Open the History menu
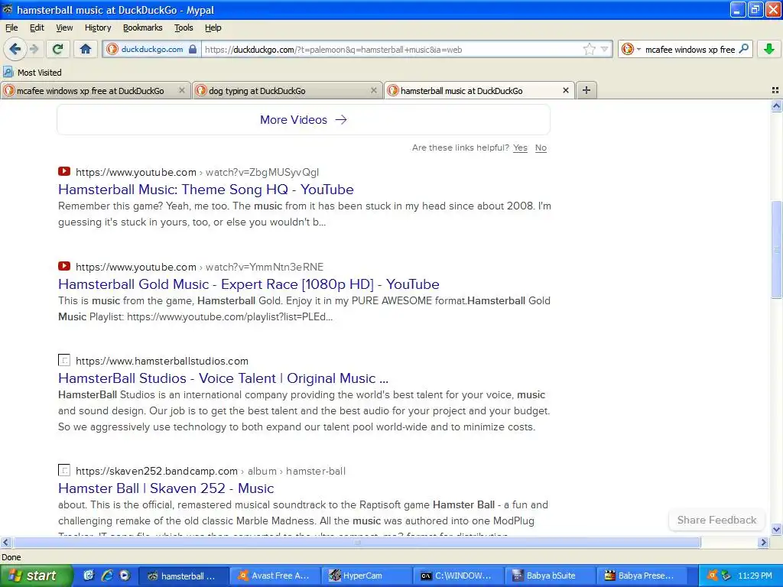Screen dimensions: 783x587 (98, 28)
